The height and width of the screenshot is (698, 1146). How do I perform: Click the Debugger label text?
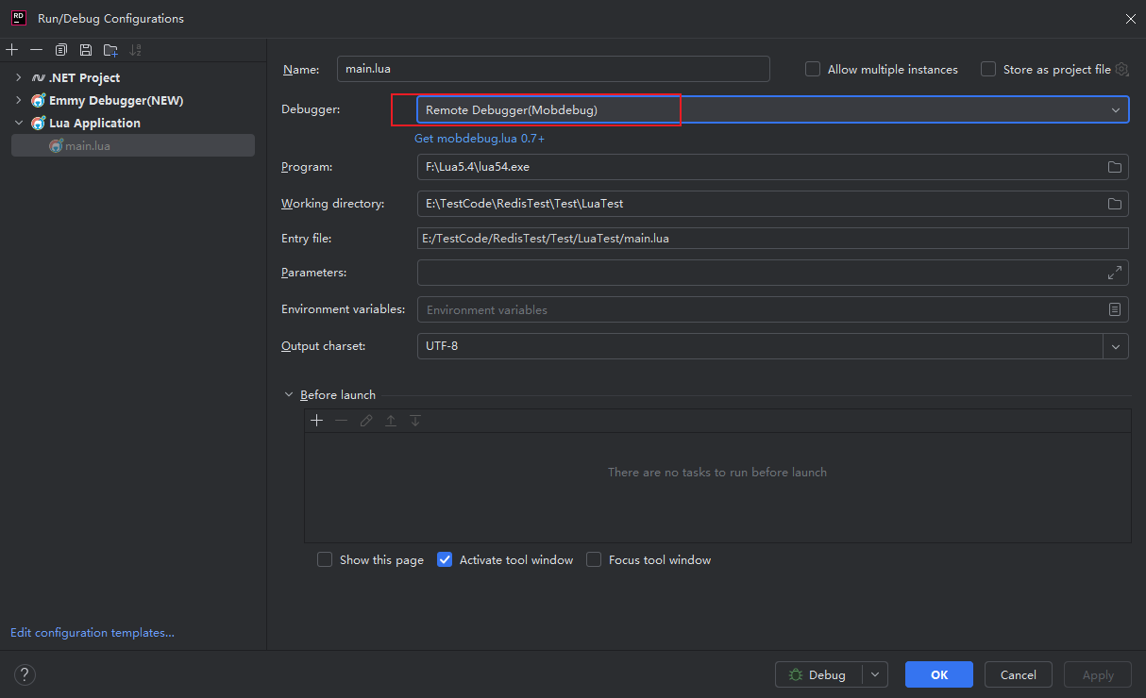click(x=311, y=109)
